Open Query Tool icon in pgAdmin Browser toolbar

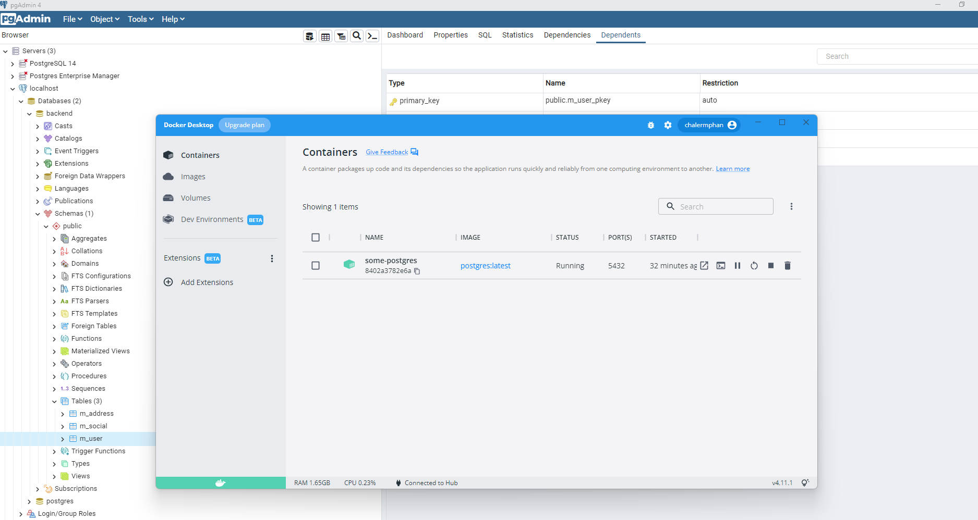point(310,36)
